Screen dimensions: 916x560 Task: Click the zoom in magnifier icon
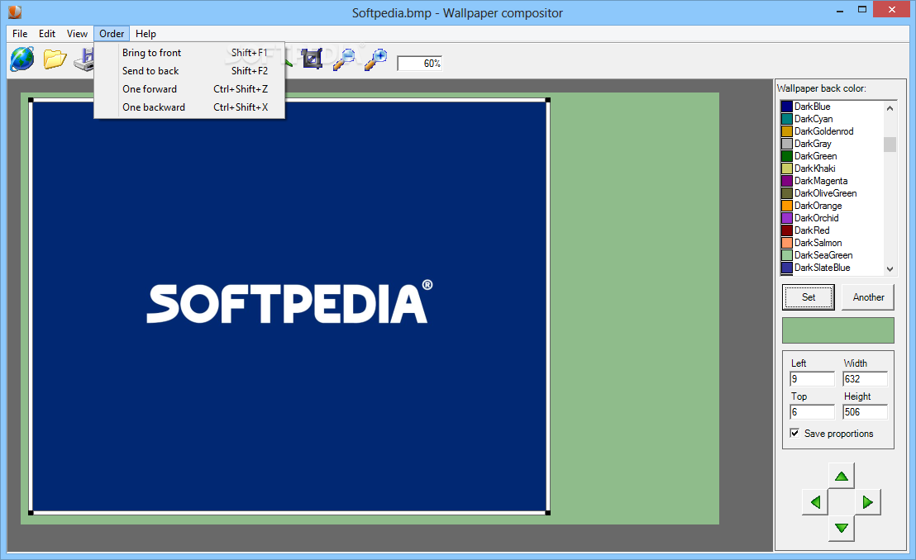pyautogui.click(x=375, y=59)
